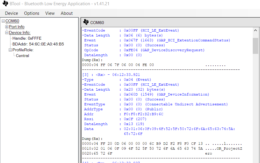This screenshot has width=260, height=163.
Task: Select BDAddr 54:6C:0E:A0:48:B5 entry
Action: (38, 44)
